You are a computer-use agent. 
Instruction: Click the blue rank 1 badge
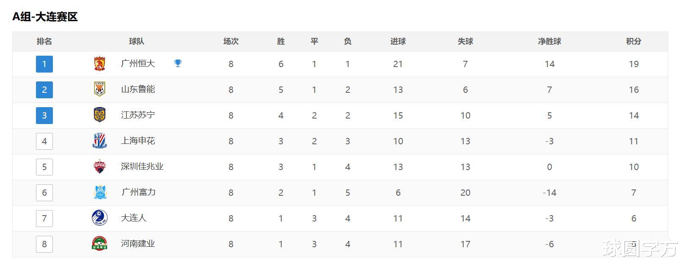click(x=44, y=64)
